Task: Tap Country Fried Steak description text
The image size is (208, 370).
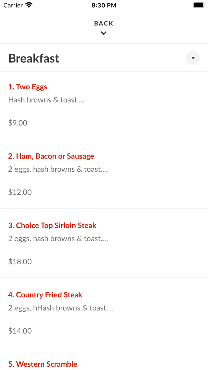Action: click(61, 308)
